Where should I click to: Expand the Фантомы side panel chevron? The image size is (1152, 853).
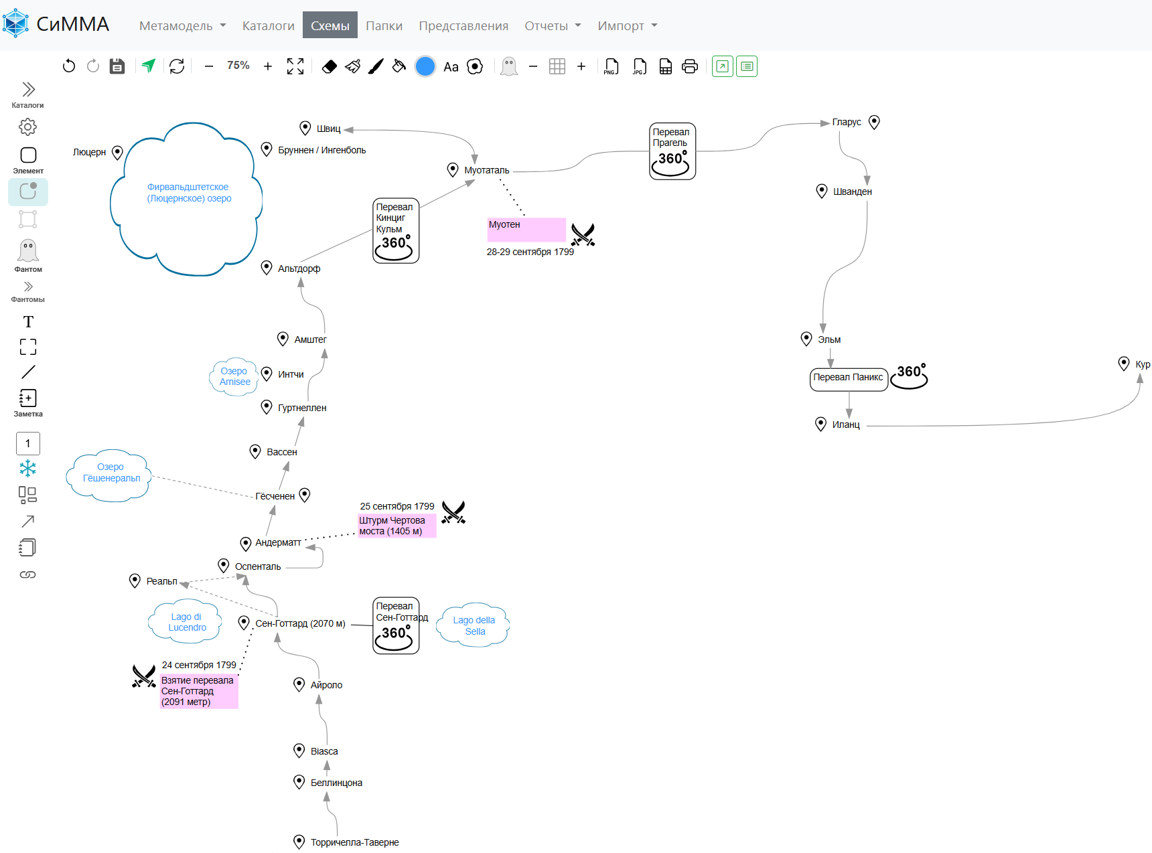point(28,287)
